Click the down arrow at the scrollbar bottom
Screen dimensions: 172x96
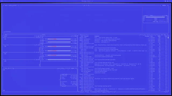[x=168, y=90]
